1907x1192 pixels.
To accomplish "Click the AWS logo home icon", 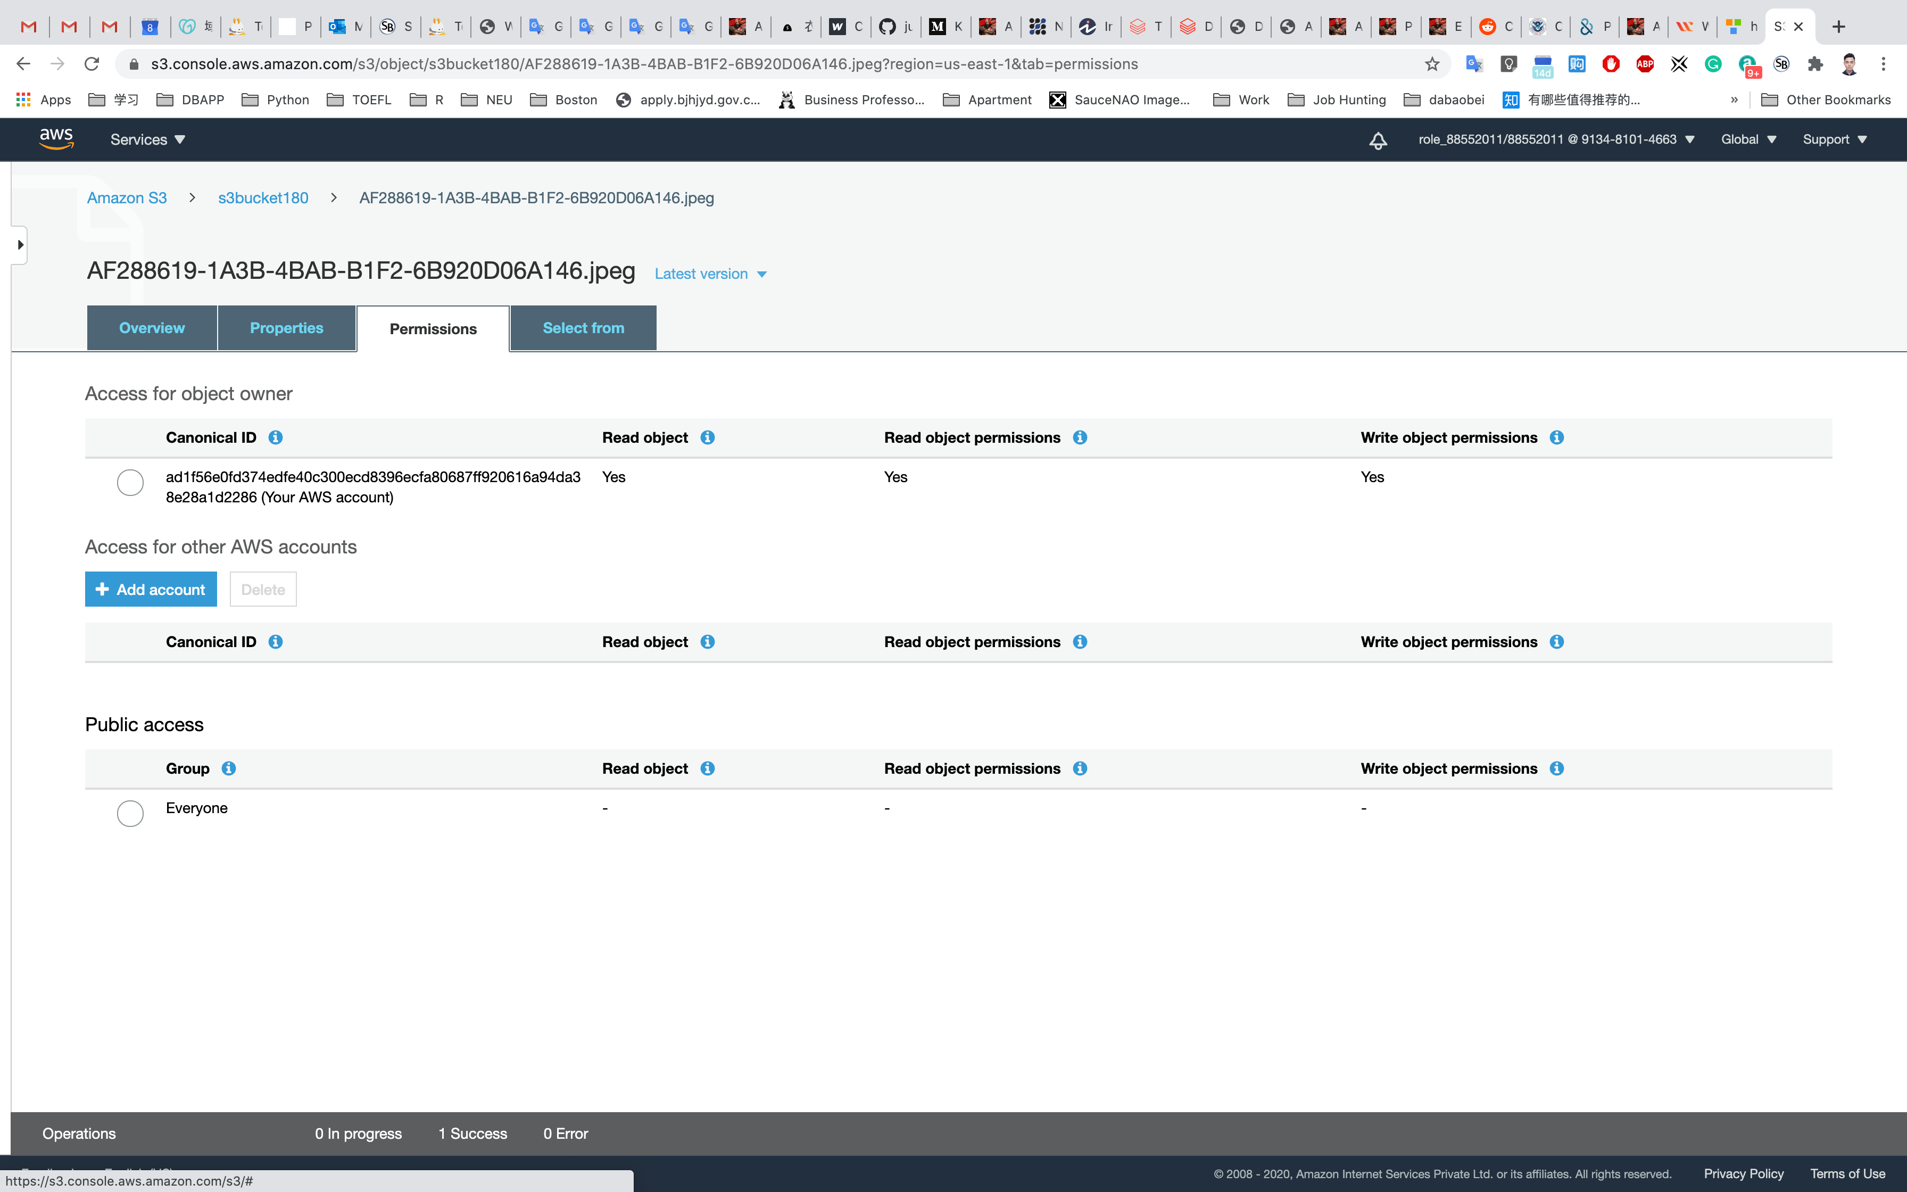I will 56,139.
